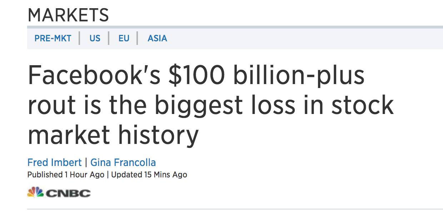
Task: Go to the ASIA markets tab
Action: click(157, 38)
